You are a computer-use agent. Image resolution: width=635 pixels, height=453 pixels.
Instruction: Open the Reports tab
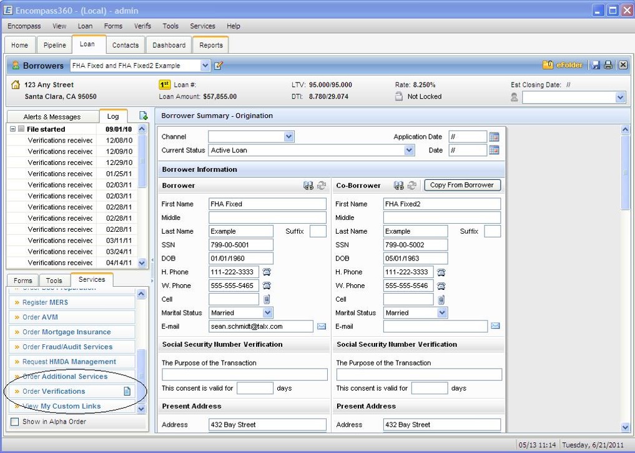pos(211,45)
